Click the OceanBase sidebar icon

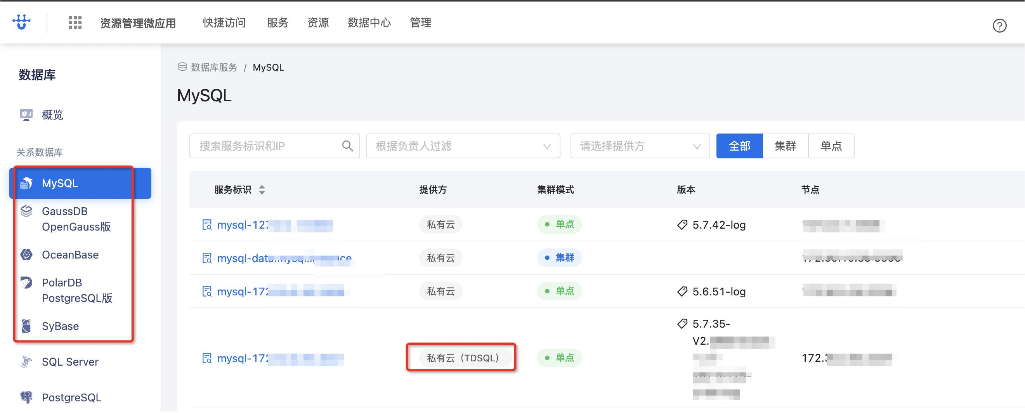(27, 255)
